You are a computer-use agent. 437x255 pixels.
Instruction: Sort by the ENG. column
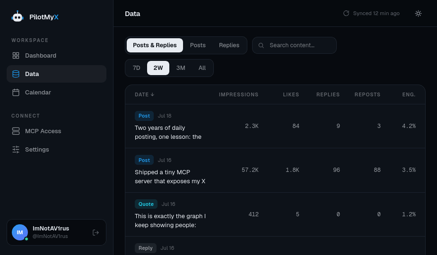(x=409, y=94)
